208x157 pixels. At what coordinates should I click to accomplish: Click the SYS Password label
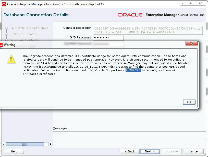click(80, 38)
